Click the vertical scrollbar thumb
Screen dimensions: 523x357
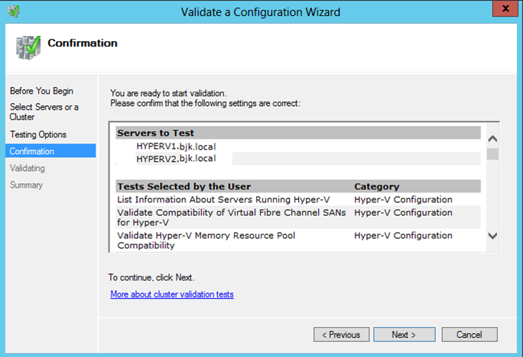[x=492, y=155]
